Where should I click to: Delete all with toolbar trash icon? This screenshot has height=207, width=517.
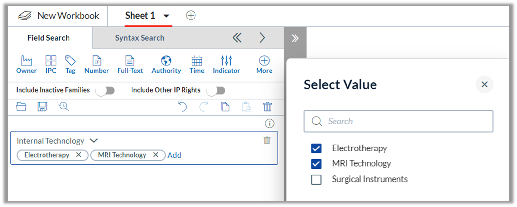268,107
